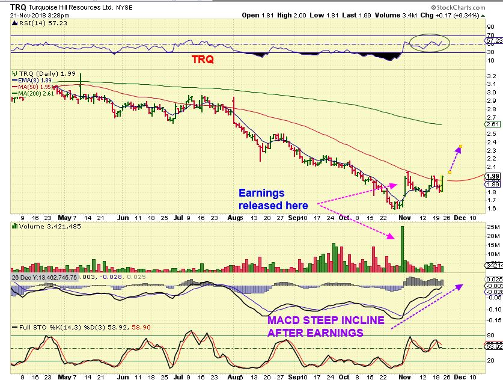The height and width of the screenshot is (380, 503).
Task: Click the 57.23 RSI value tag on right axis
Action: point(494,41)
